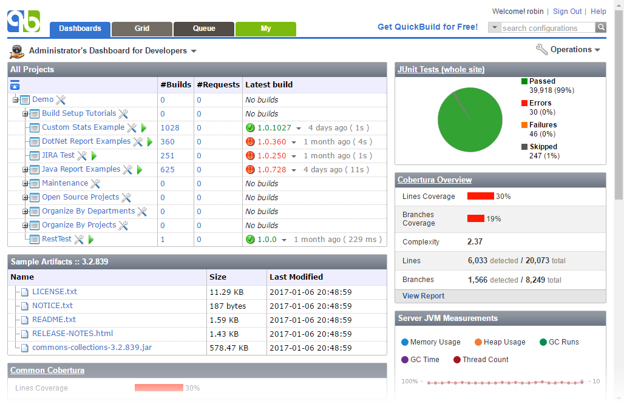
Task: Open the commons-collections-3.2.839.jar artifact
Action: [x=92, y=348]
